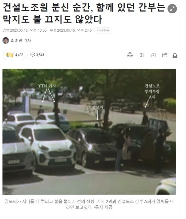Screen dimensions: 186x219
Task: Click the share arrow icon
Action: [x=165, y=55]
